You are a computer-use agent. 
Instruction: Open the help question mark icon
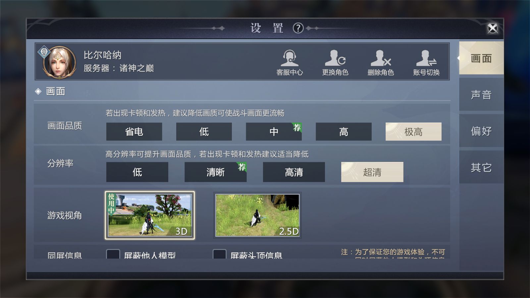point(298,29)
